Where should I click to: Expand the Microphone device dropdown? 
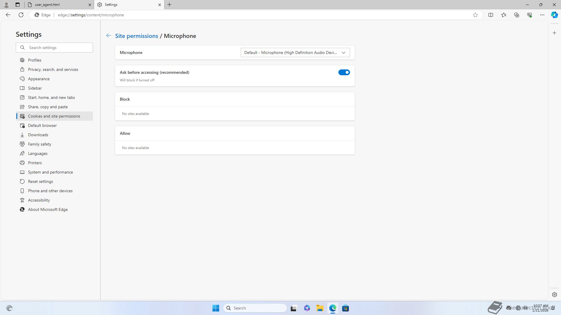coord(295,52)
